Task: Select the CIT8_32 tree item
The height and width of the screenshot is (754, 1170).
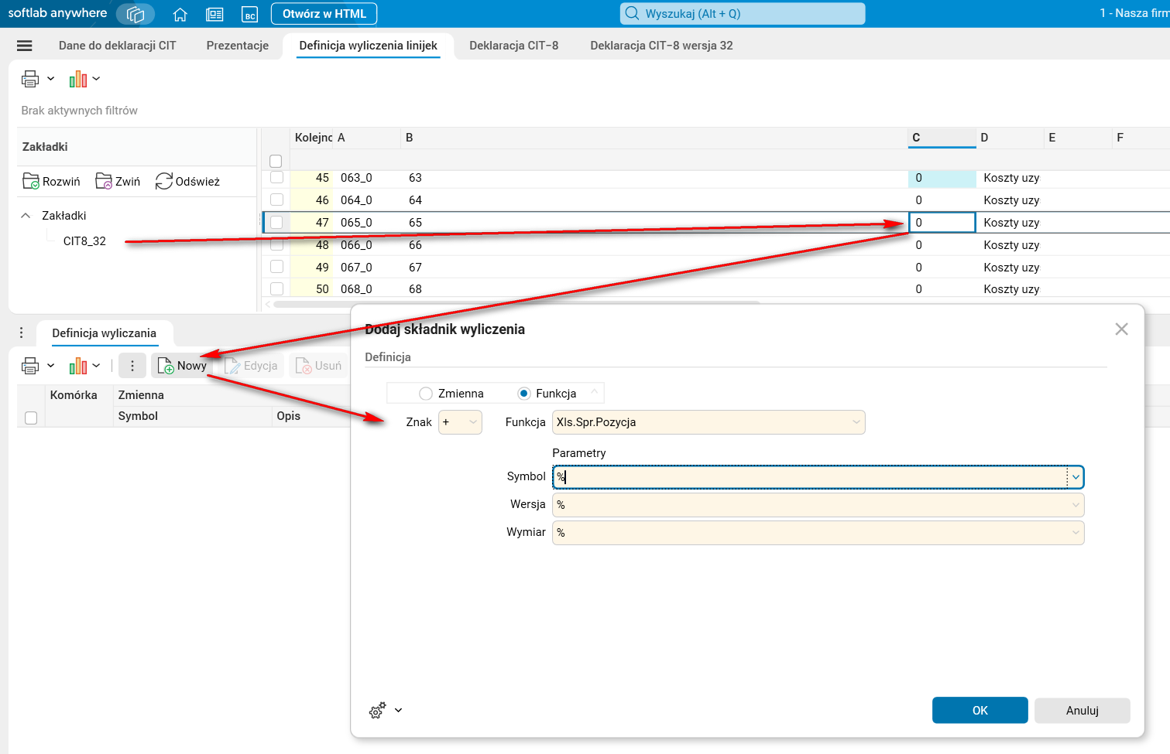Action: click(x=84, y=241)
